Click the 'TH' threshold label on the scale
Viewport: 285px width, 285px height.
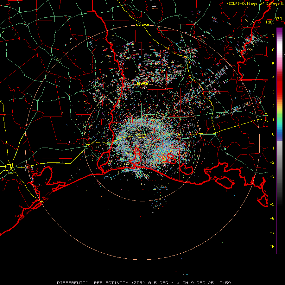point(272,247)
